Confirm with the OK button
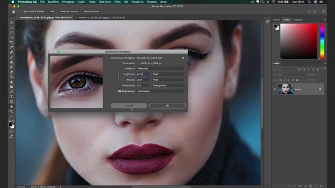335x188 pixels. (167, 105)
